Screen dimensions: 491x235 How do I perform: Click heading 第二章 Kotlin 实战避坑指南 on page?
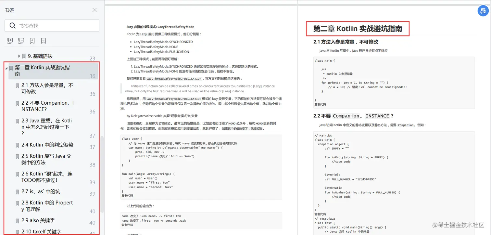point(358,29)
